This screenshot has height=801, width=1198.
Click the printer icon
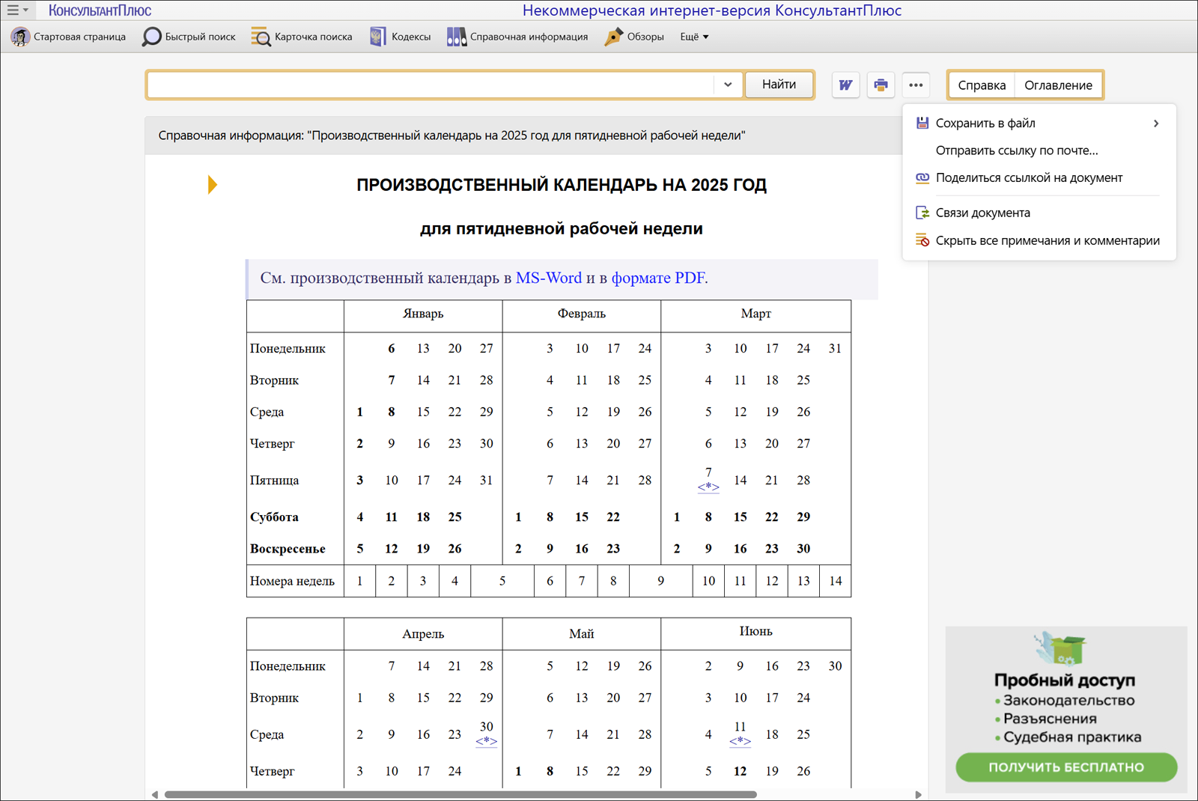(881, 85)
